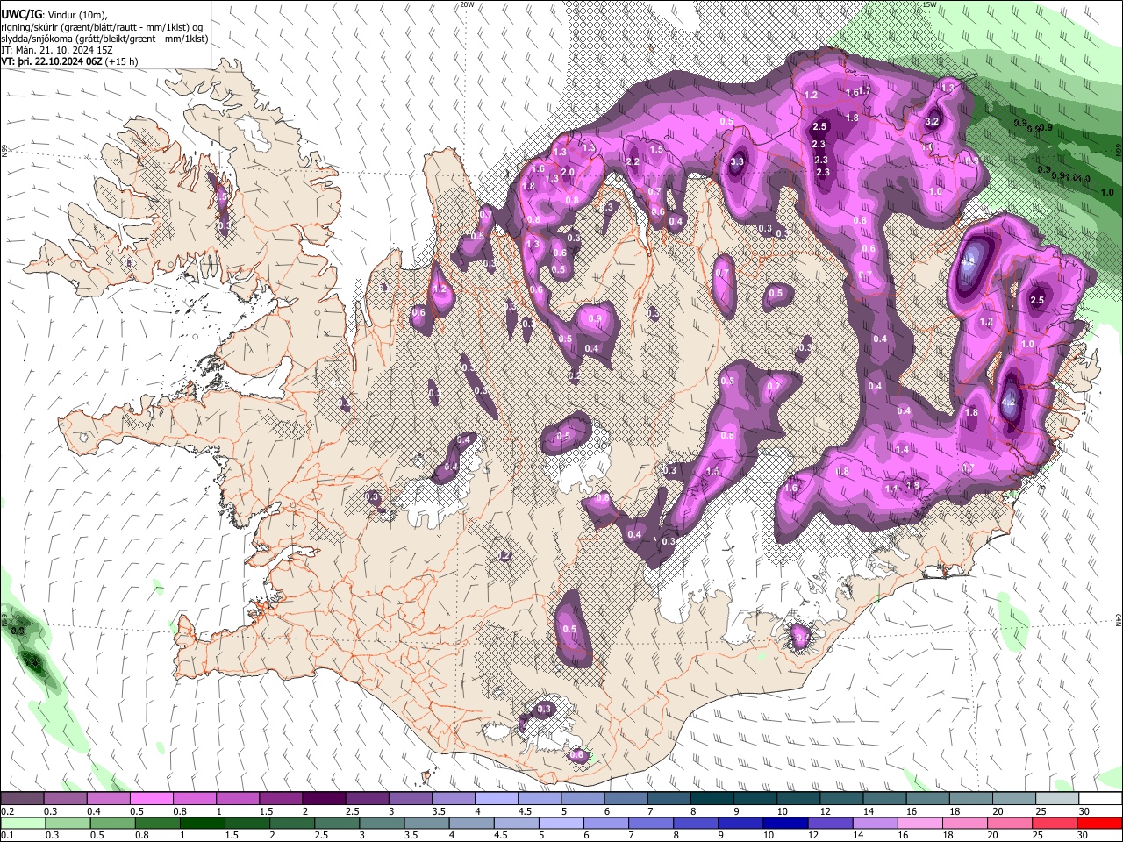Click the '15W' longitude label
The width and height of the screenshot is (1123, 842).
(x=930, y=4)
